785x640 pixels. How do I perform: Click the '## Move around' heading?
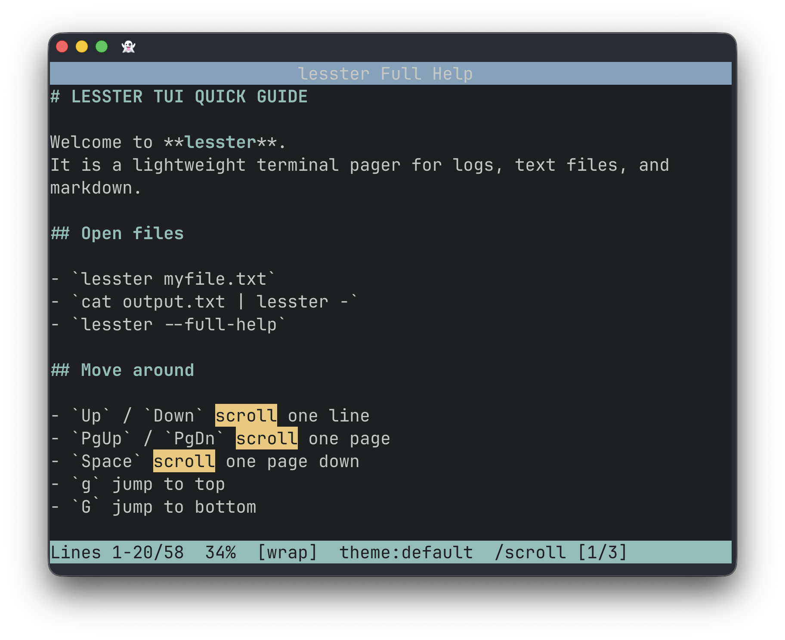122,370
